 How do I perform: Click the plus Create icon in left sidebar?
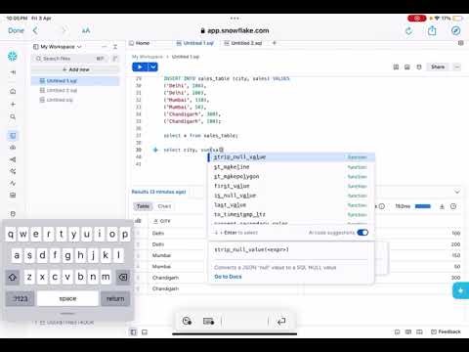click(13, 104)
